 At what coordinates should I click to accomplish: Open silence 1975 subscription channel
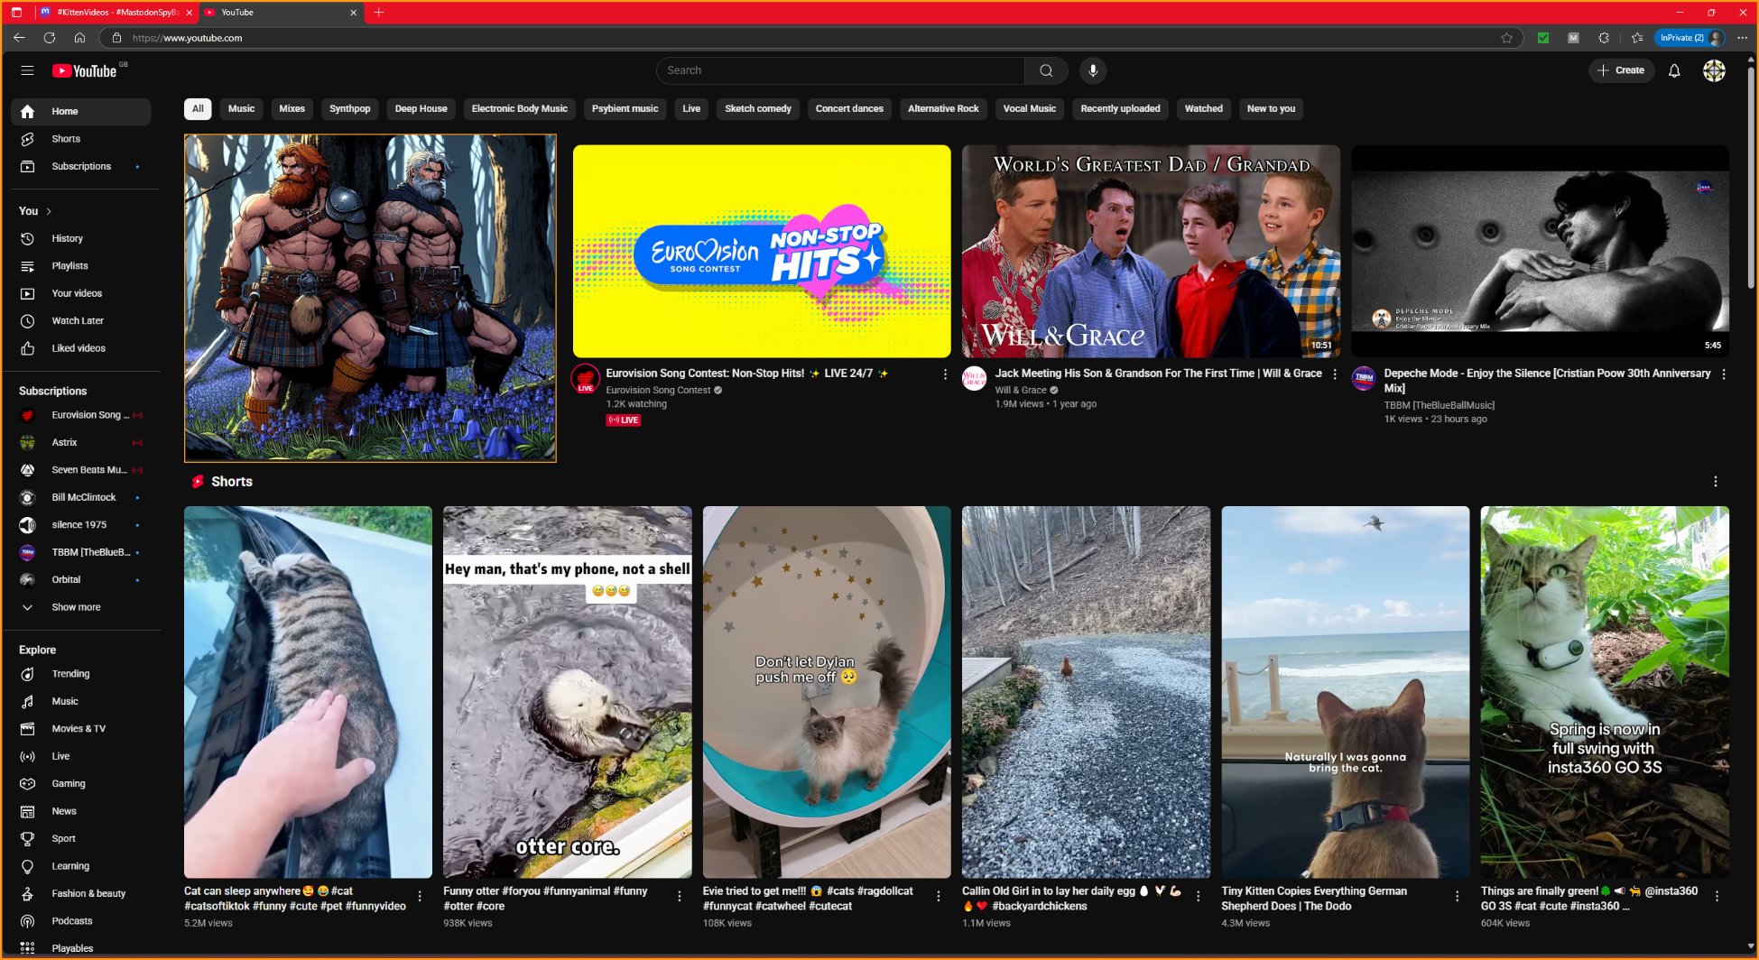80,525
